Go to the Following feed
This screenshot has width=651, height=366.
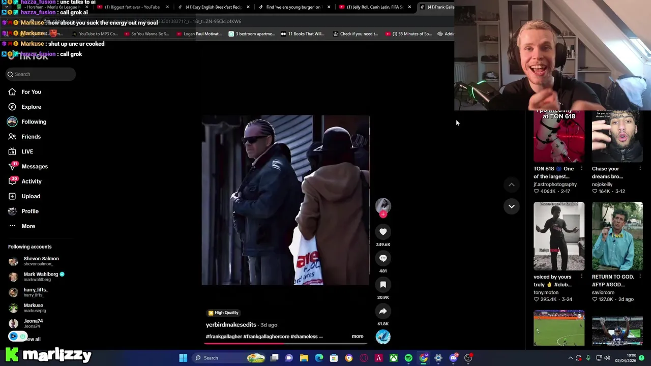27,122
